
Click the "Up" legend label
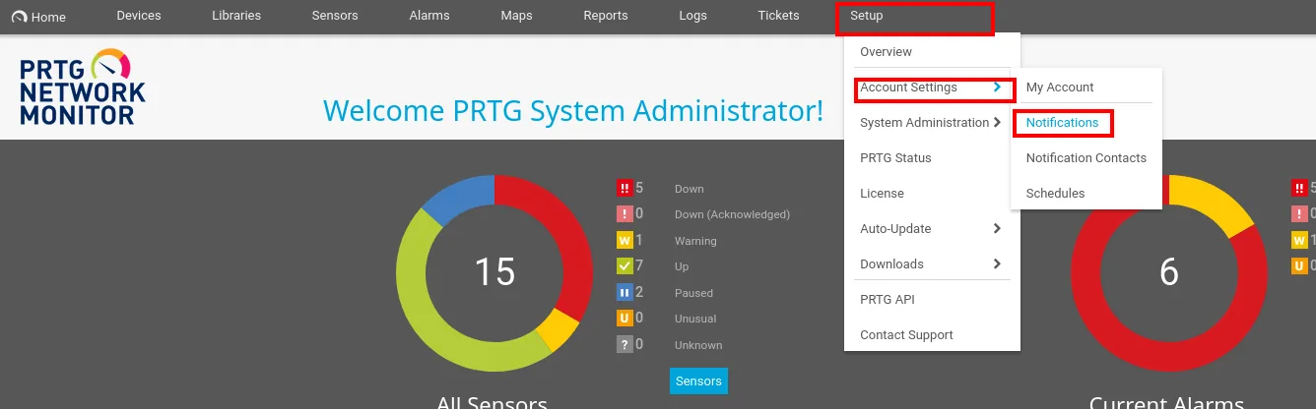(682, 266)
